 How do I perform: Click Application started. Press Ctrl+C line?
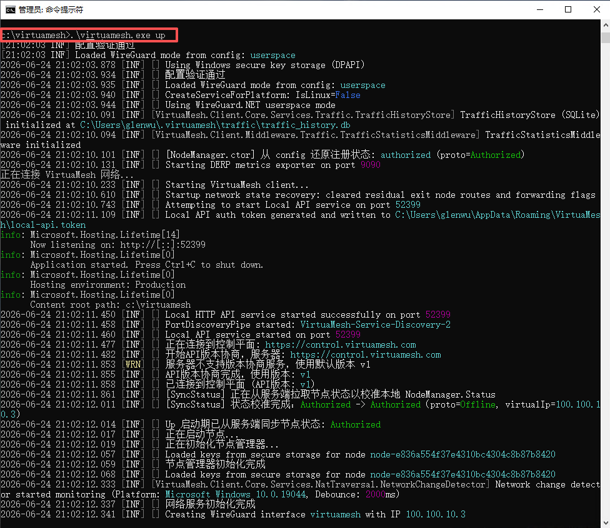point(147,265)
